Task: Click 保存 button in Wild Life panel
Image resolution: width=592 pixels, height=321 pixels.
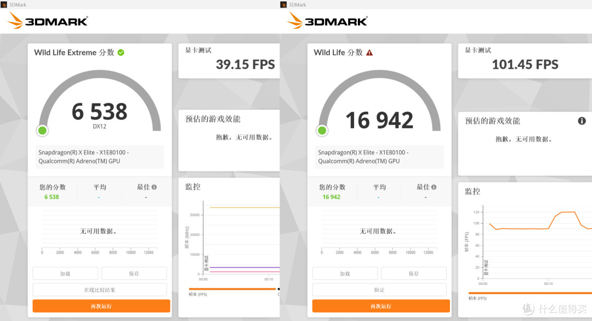Action: pos(414,273)
